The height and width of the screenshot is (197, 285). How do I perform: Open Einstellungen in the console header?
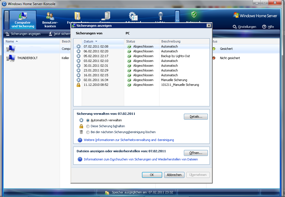coord(244,27)
